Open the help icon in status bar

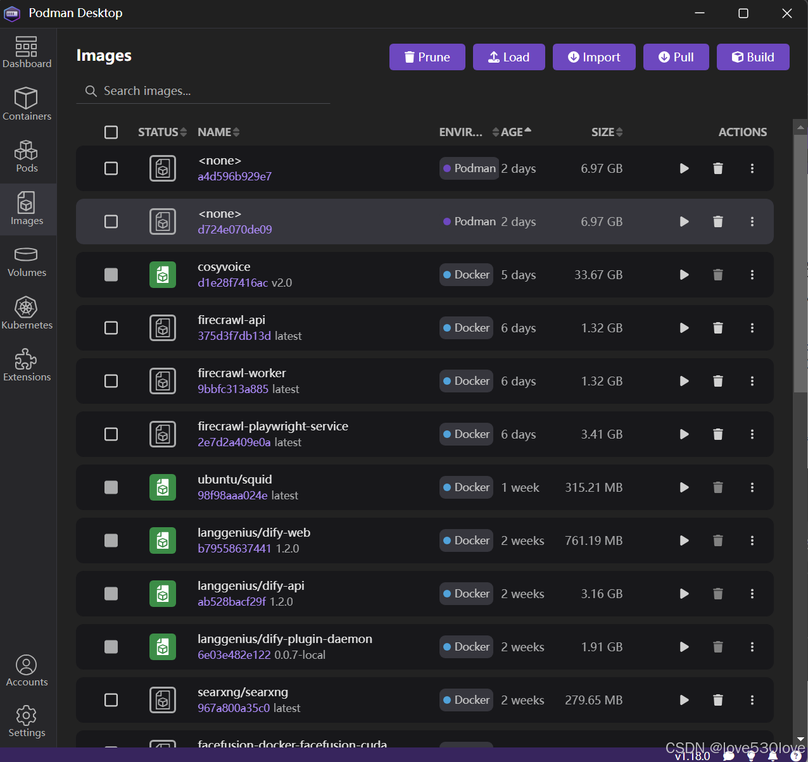[796, 756]
